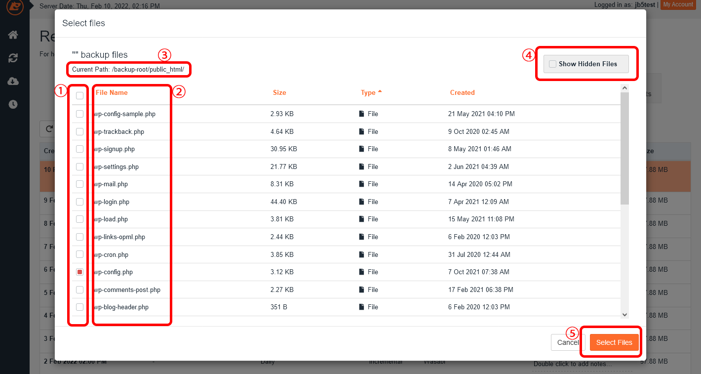Click the refresh sync icon in sidebar
This screenshot has width=701, height=374.
click(13, 58)
